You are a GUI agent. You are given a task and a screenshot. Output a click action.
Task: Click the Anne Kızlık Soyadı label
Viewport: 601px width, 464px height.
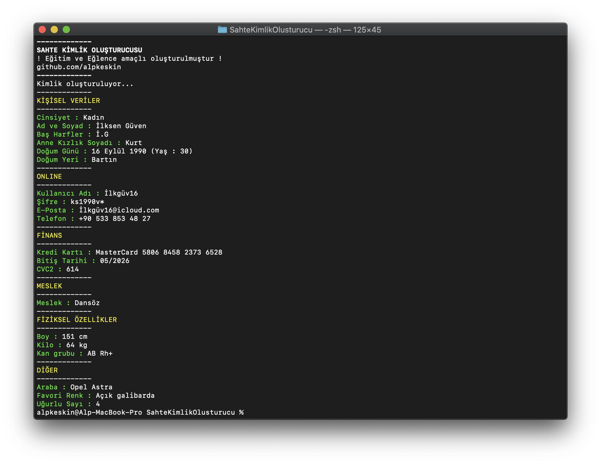coord(75,143)
